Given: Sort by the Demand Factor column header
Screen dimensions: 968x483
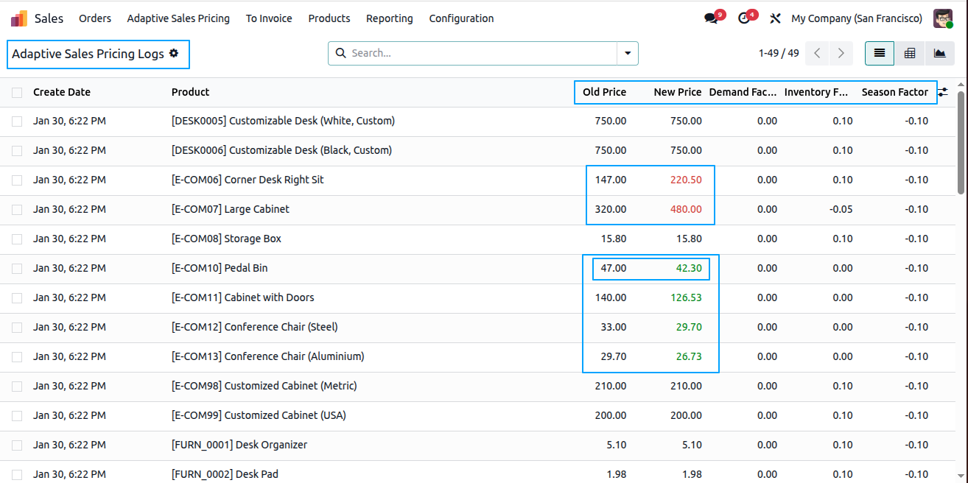Looking at the screenshot, I should (743, 92).
